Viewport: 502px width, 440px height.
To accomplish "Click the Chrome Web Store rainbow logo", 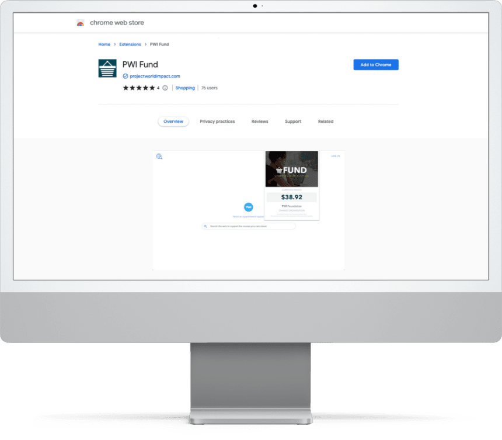I will click(x=81, y=23).
